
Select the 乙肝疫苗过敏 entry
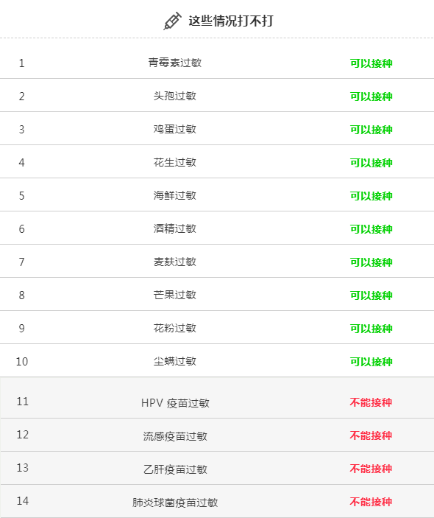[175, 469]
